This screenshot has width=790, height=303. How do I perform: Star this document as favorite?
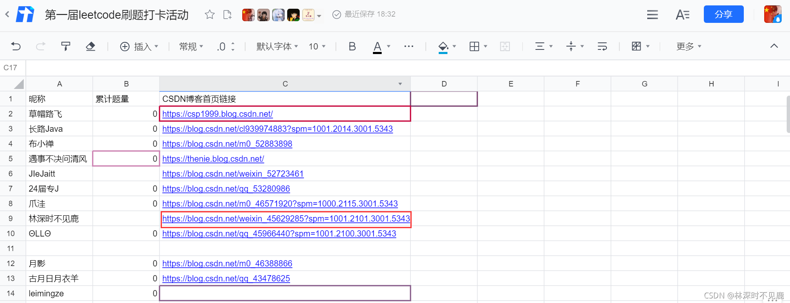pos(210,15)
